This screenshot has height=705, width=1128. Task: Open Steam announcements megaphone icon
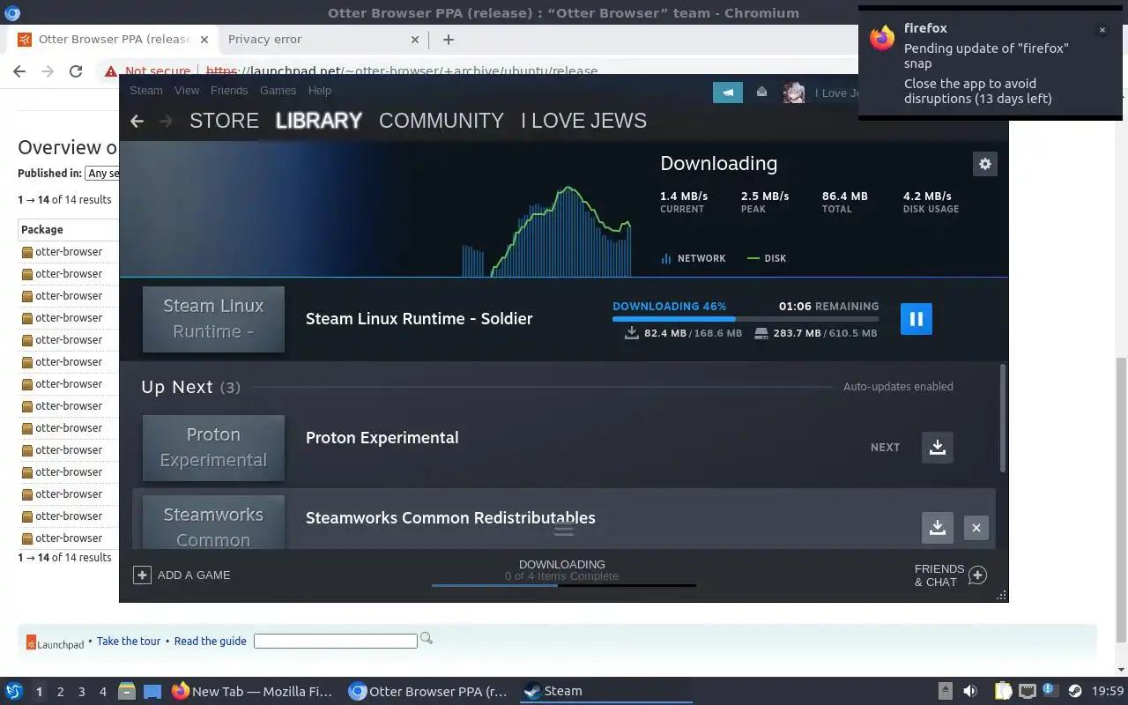pyautogui.click(x=727, y=93)
